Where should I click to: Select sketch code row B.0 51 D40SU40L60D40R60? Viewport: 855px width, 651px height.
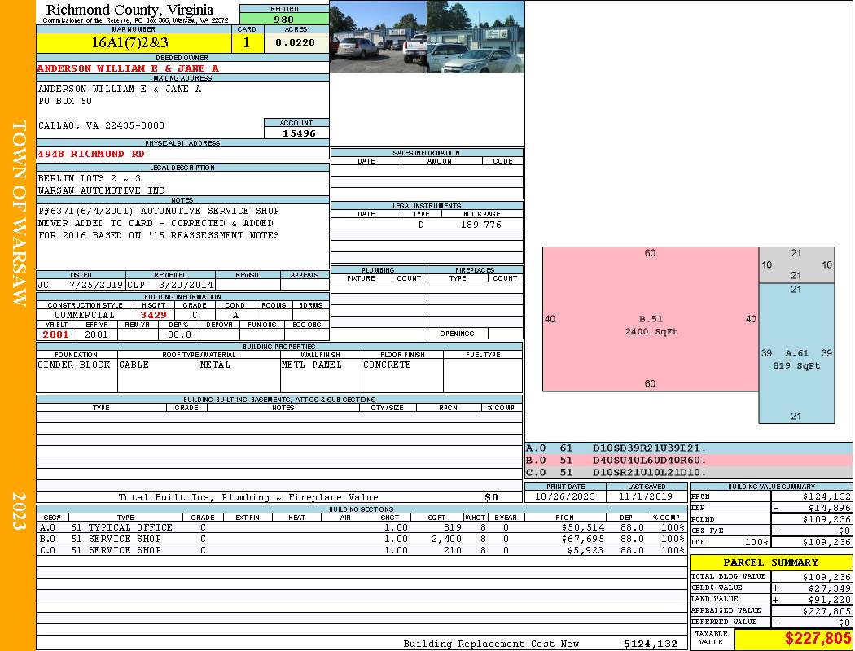(688, 461)
